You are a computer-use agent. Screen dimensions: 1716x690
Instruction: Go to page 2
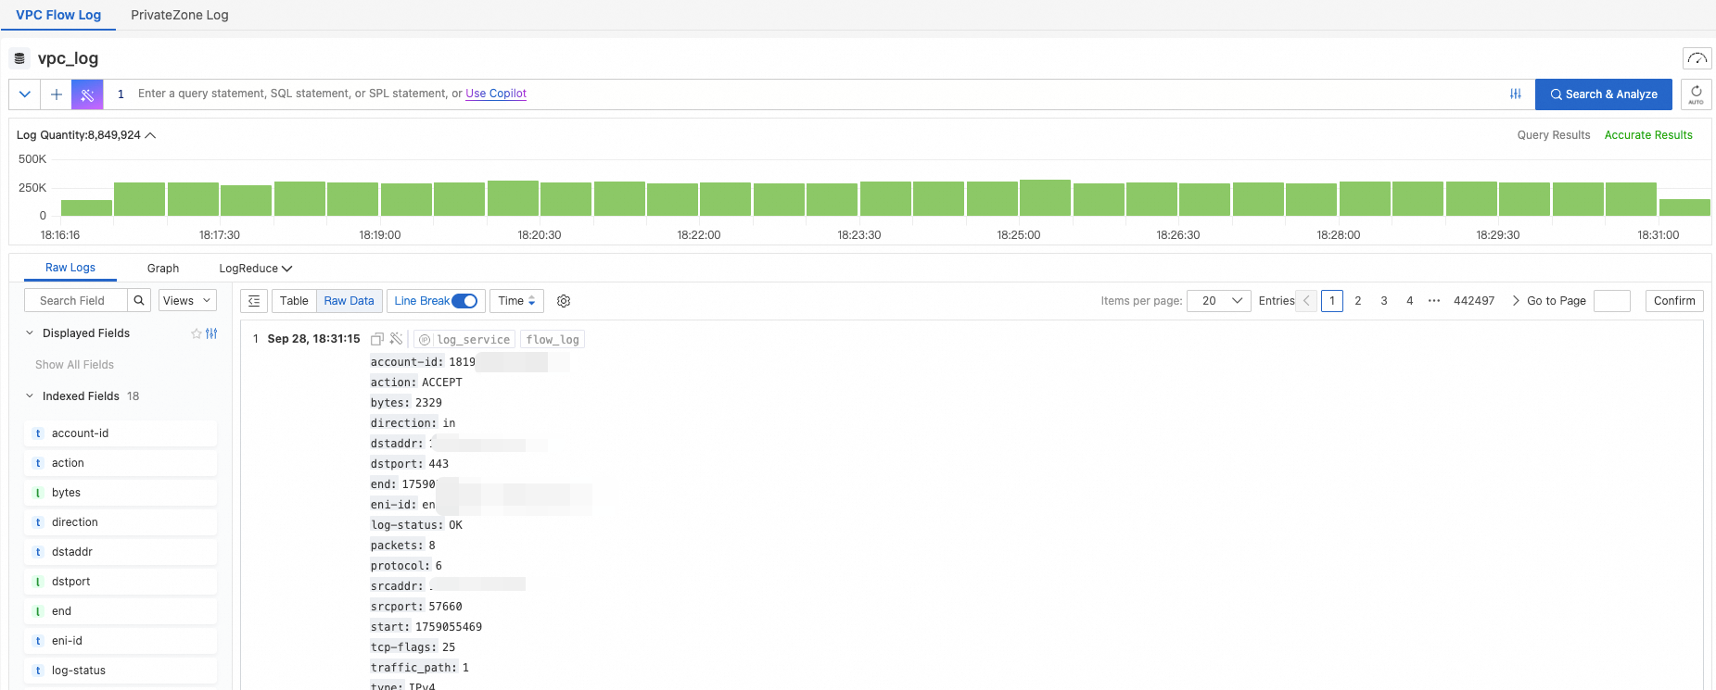(1358, 301)
